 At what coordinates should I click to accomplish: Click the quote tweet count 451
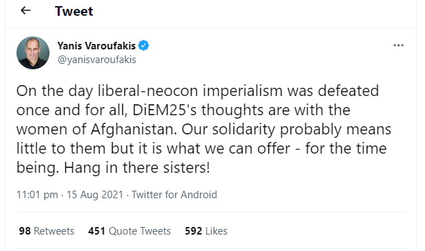pyautogui.click(x=97, y=231)
